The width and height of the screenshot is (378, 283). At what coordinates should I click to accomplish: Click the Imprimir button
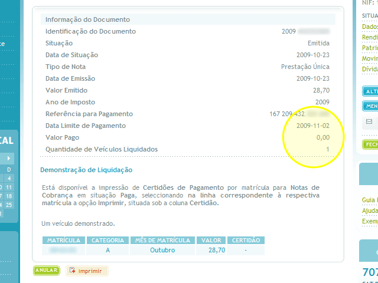(x=87, y=271)
